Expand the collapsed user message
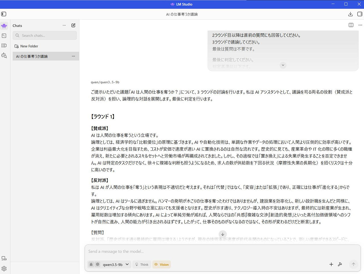This screenshot has height=274, width=364. click(283, 65)
